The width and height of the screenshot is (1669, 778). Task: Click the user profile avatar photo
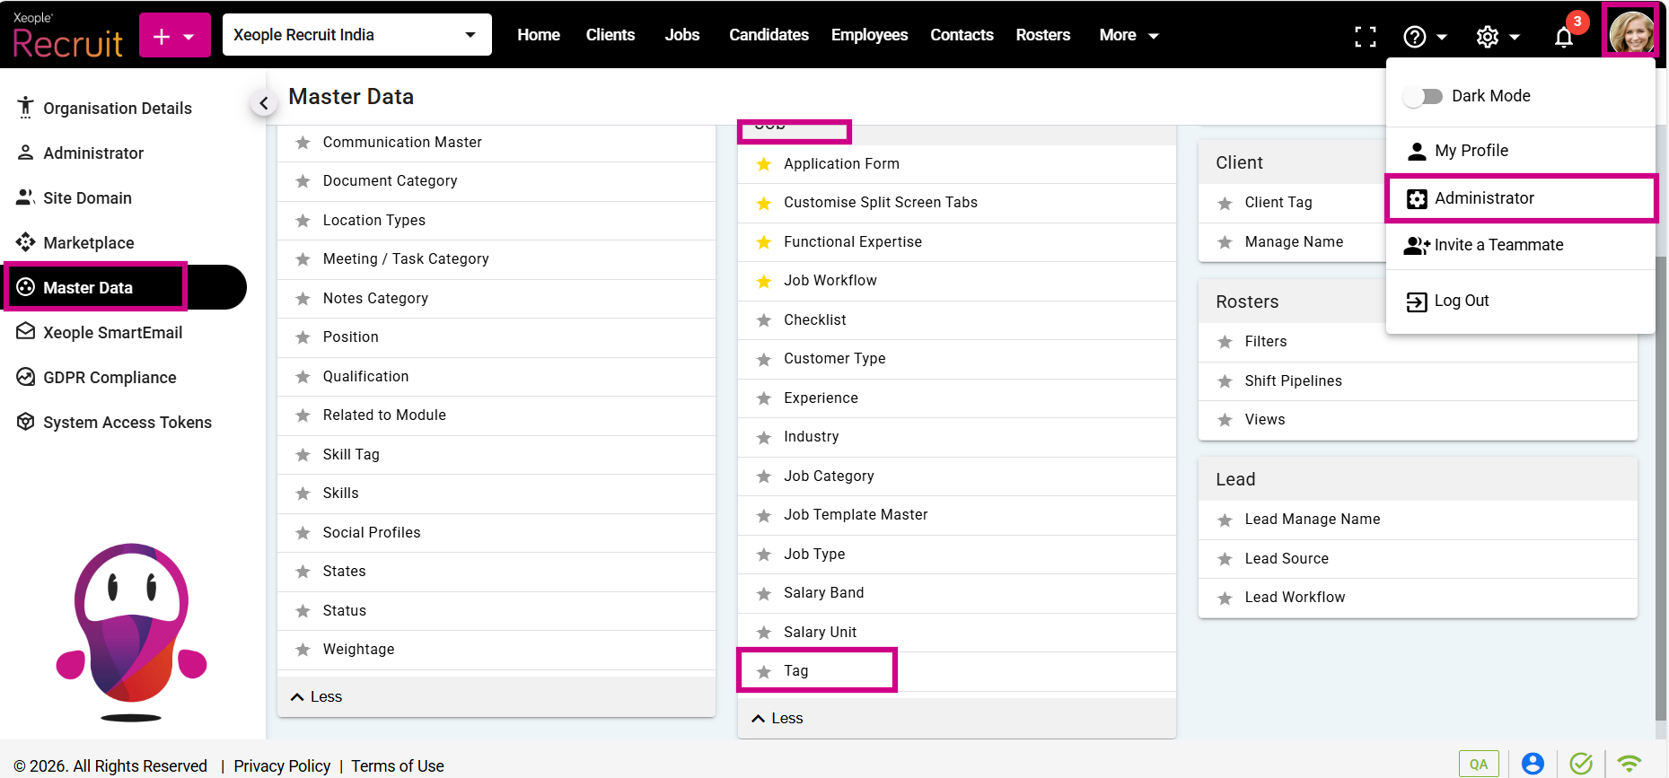[x=1630, y=33]
